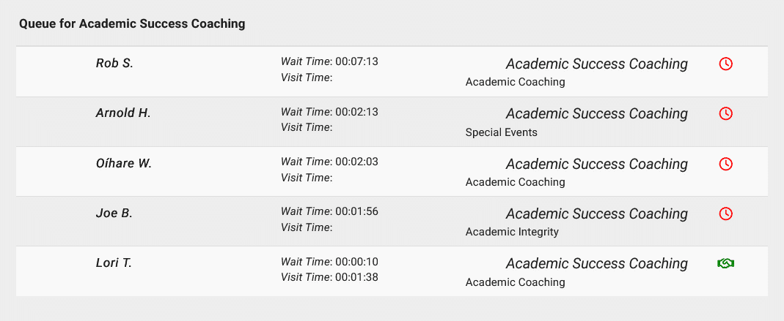This screenshot has height=321, width=784.
Task: Click the red clock icon for Rob S.
Action: coord(725,64)
